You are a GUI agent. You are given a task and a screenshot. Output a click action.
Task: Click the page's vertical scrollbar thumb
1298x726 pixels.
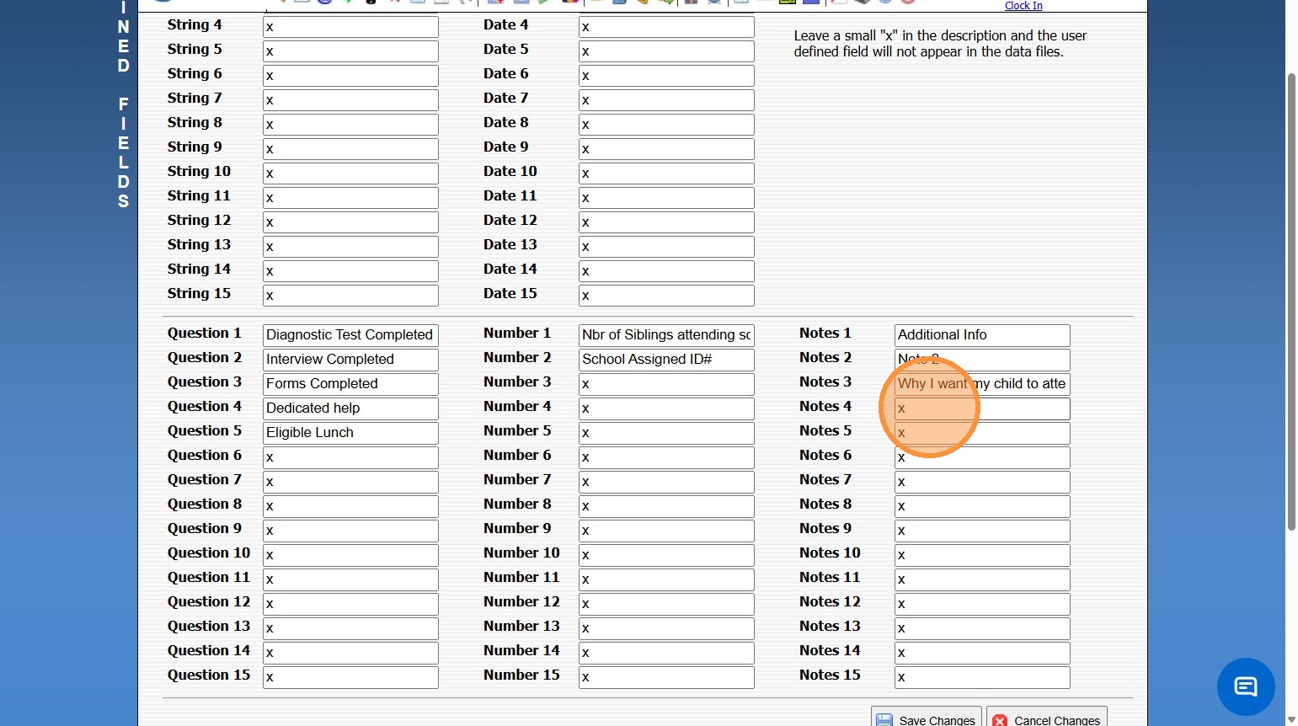(1291, 302)
